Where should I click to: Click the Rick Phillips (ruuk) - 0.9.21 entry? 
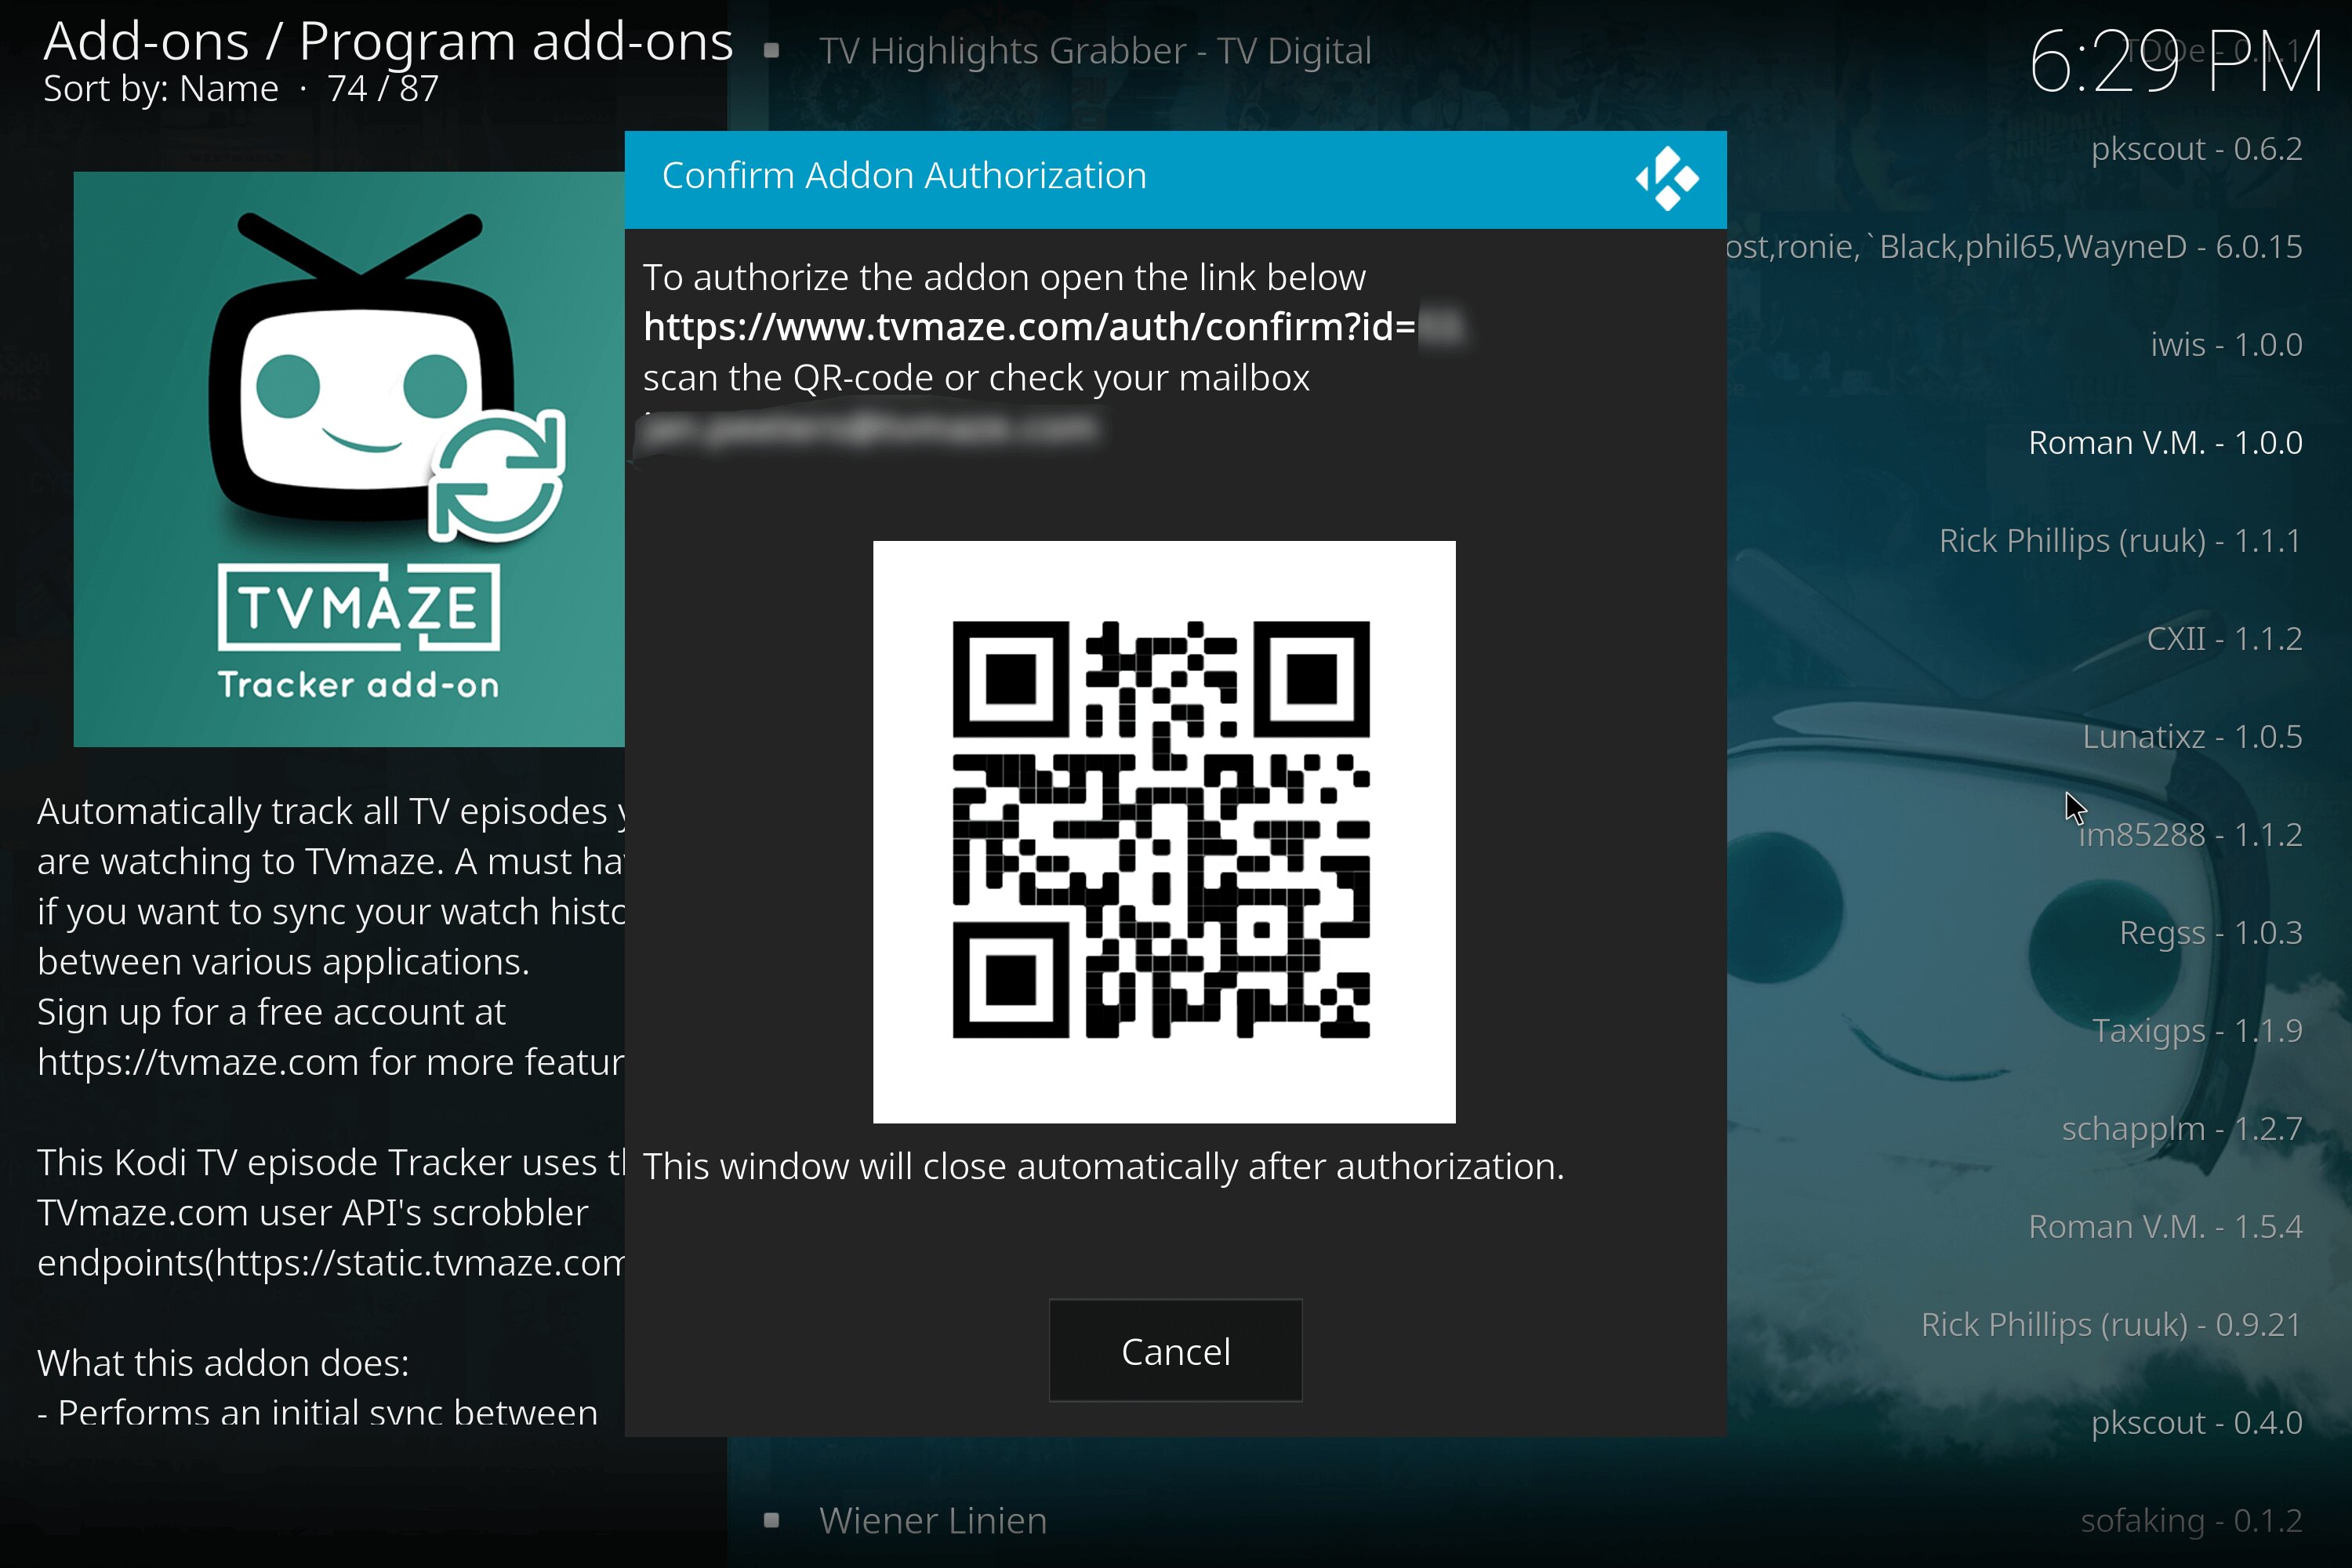point(2111,1324)
